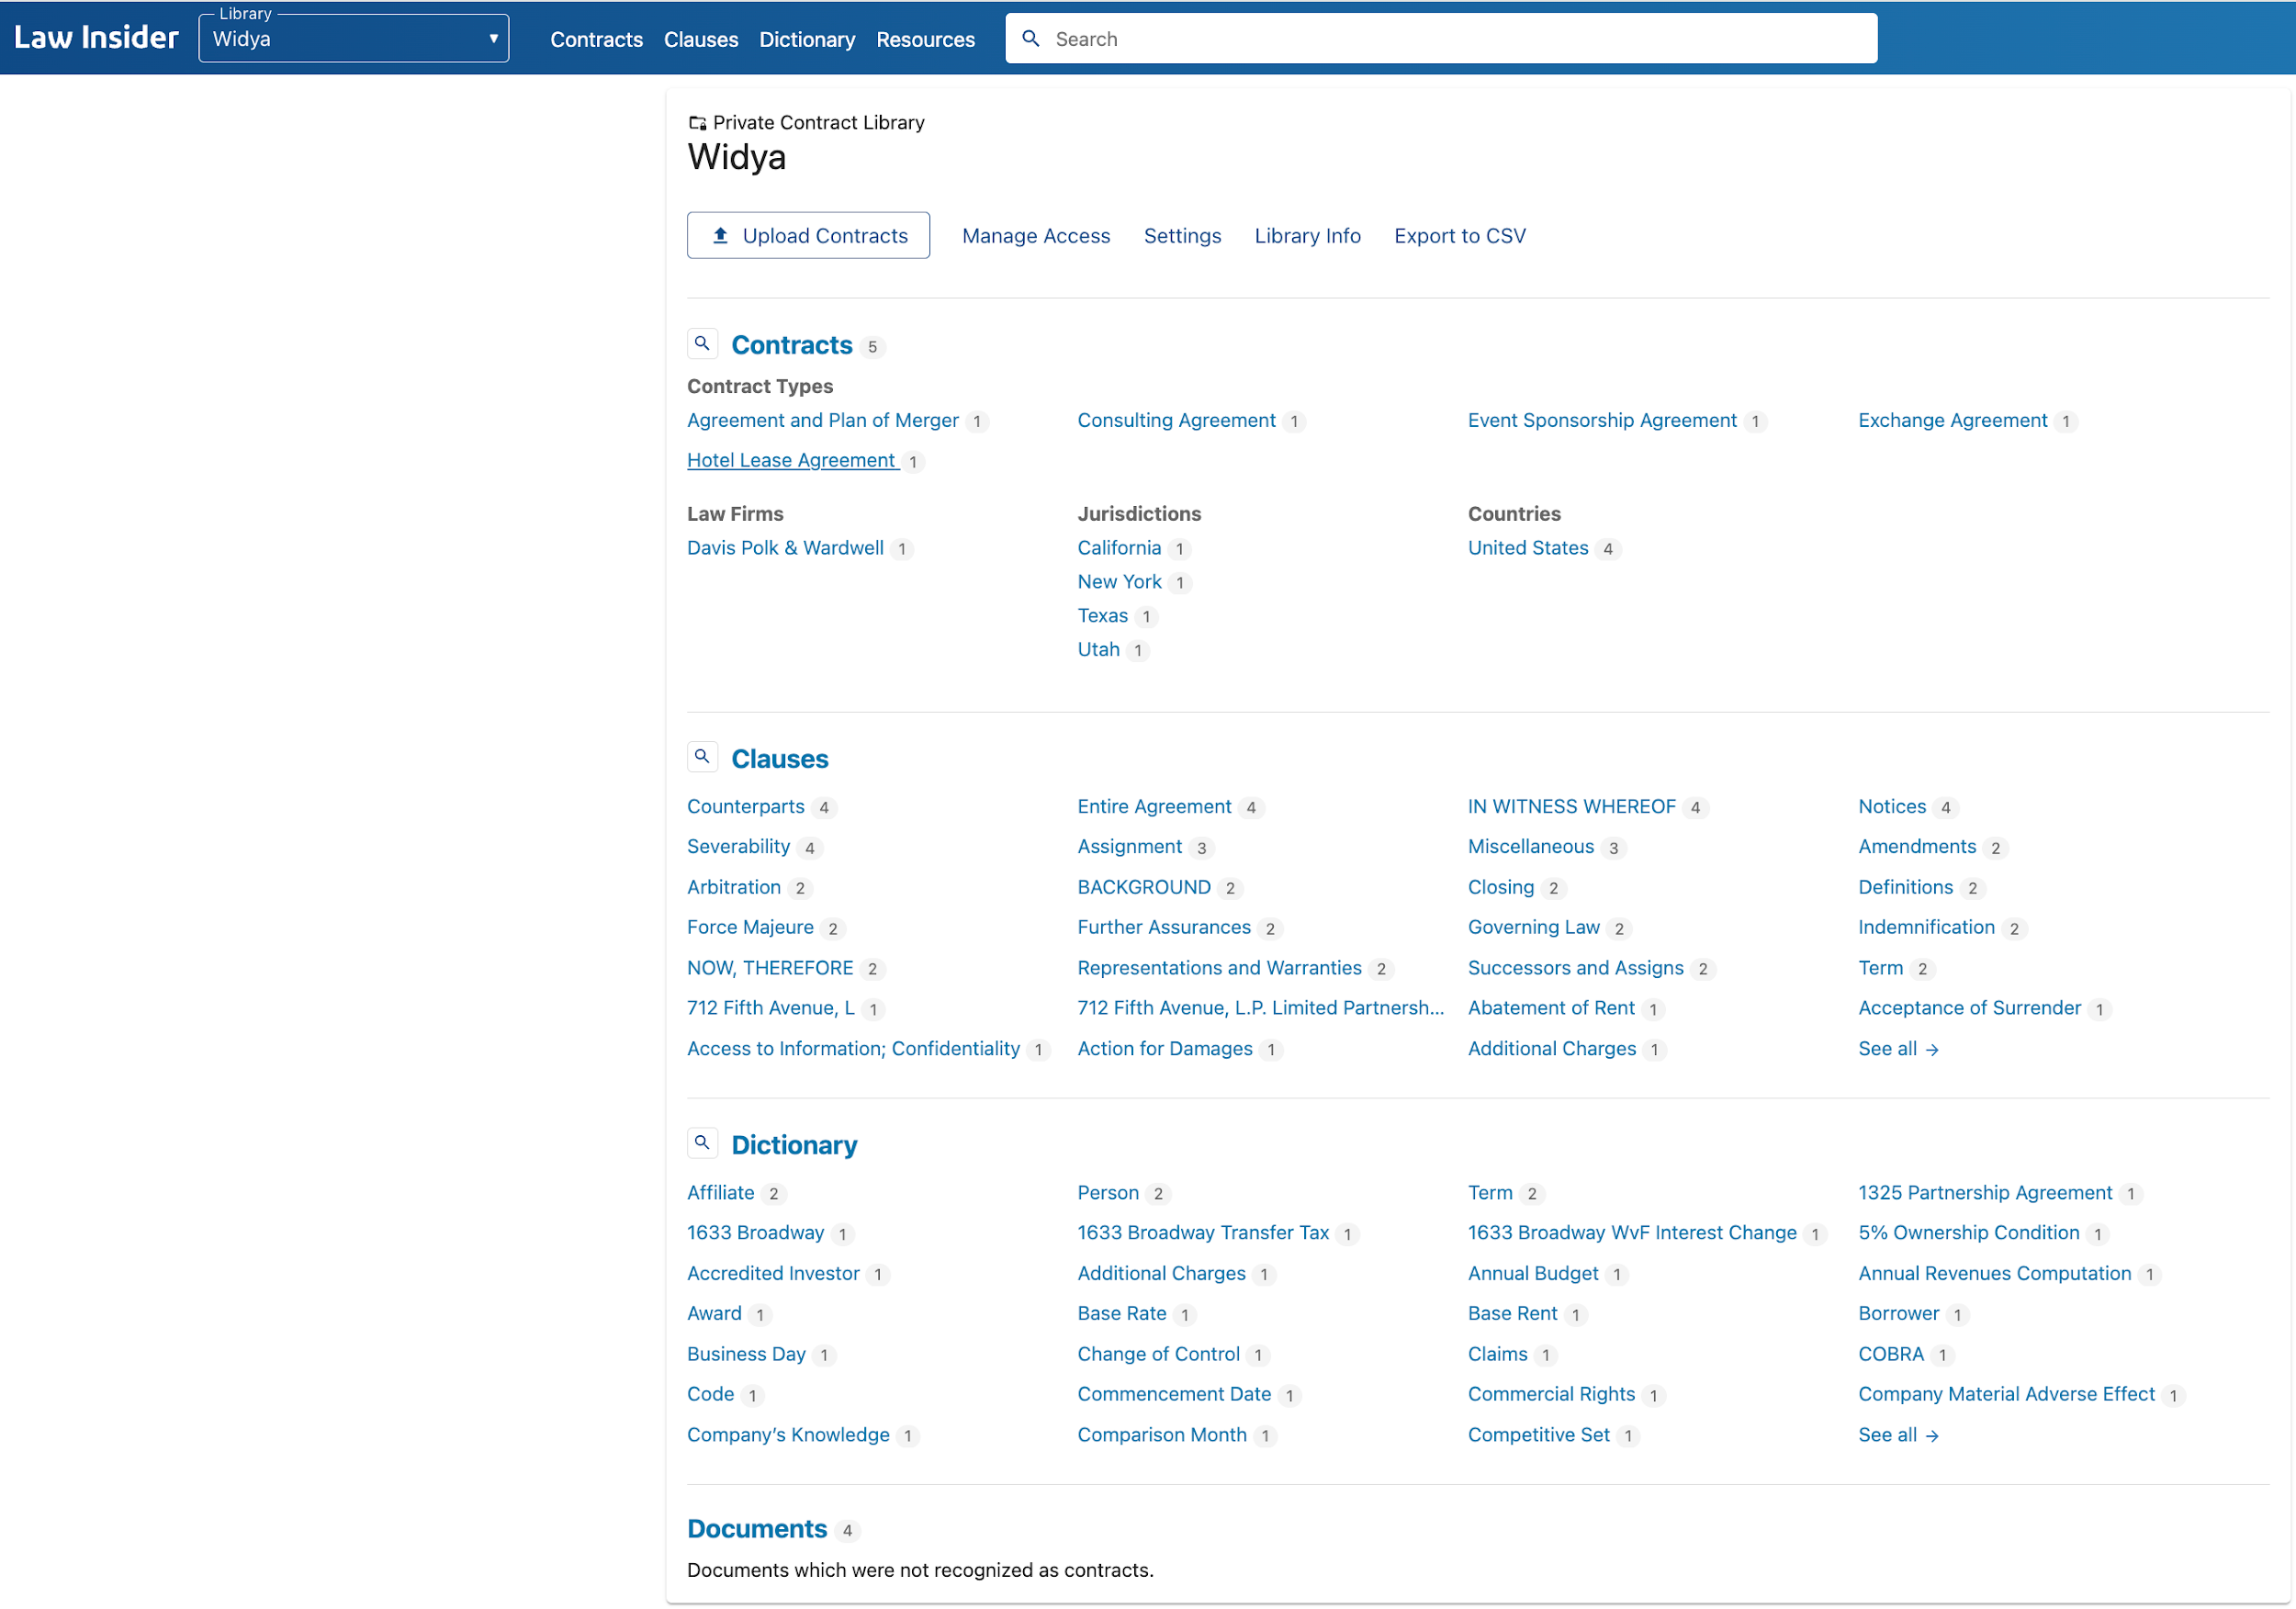Open the Contracts section heading link
Screen dimensions: 2296x1609
[792, 345]
